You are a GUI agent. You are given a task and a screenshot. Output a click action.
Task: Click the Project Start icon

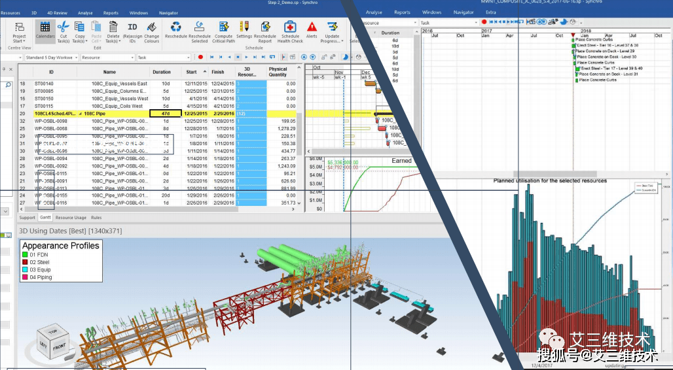coord(20,27)
